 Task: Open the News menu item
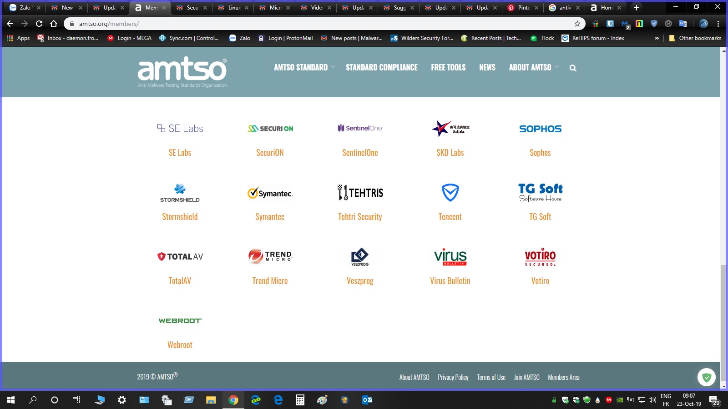[487, 67]
